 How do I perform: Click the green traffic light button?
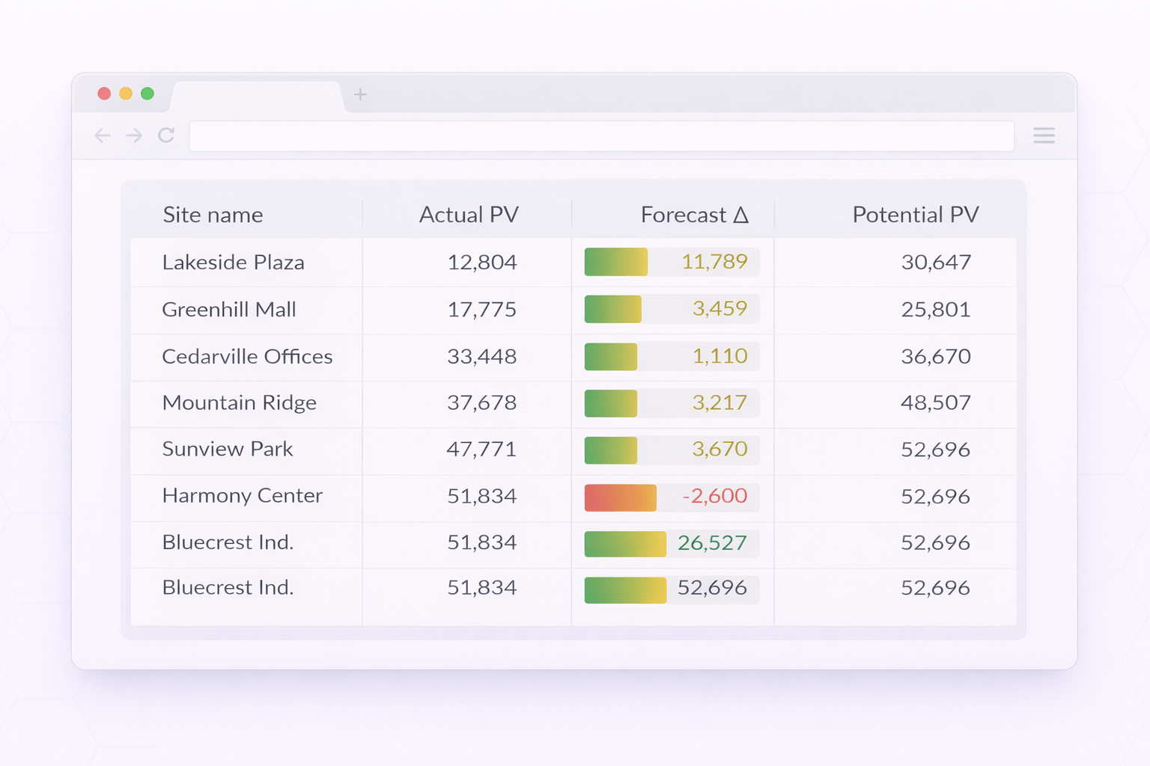[x=147, y=94]
